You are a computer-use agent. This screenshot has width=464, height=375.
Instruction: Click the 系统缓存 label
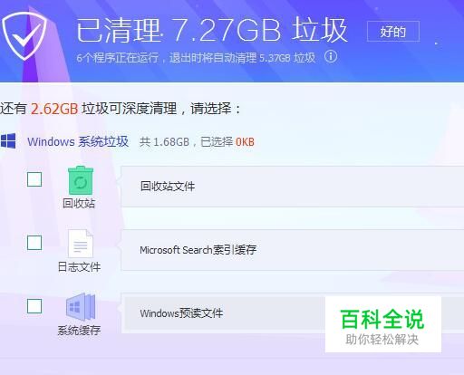click(x=79, y=331)
